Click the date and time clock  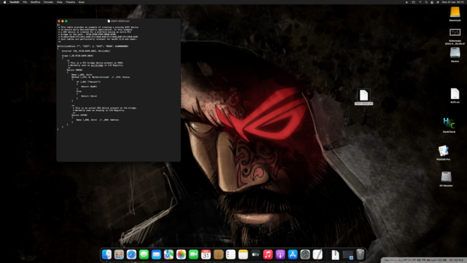[451, 2]
